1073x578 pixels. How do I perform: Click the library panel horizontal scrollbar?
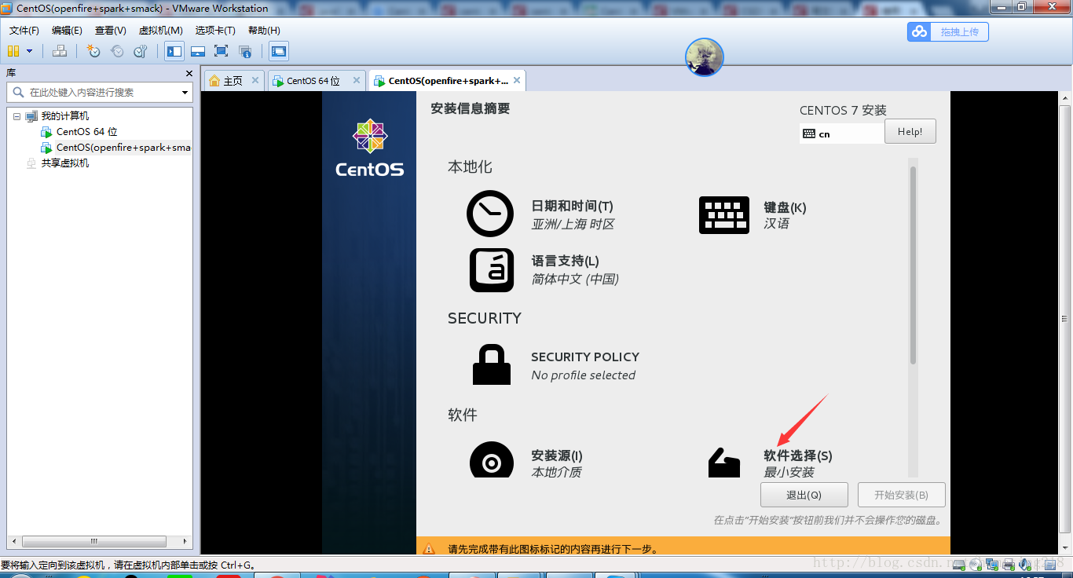click(x=94, y=541)
